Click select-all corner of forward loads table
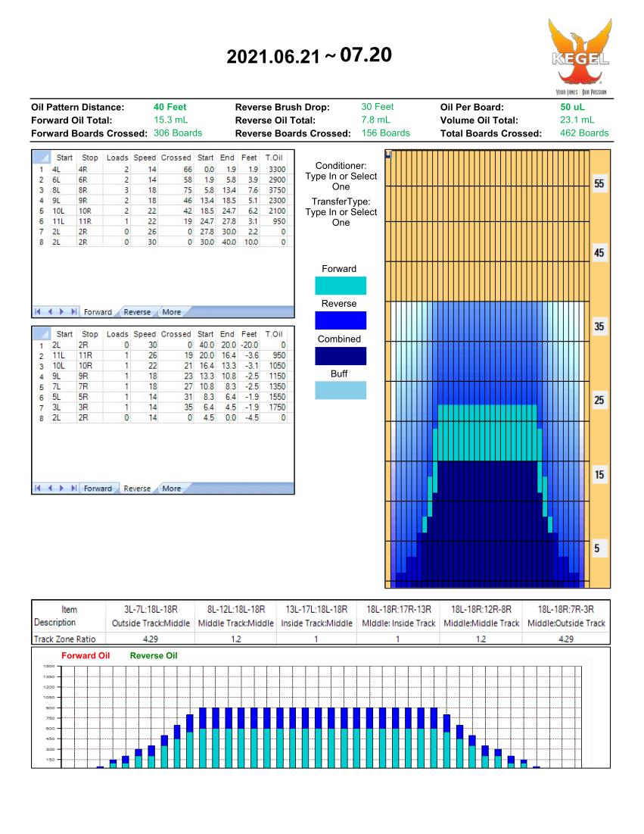 click(x=42, y=158)
